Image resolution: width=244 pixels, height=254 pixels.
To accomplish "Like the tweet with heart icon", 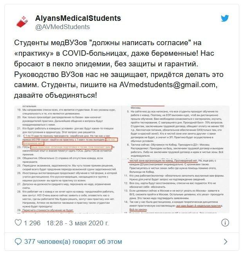I will (x=18, y=223).
